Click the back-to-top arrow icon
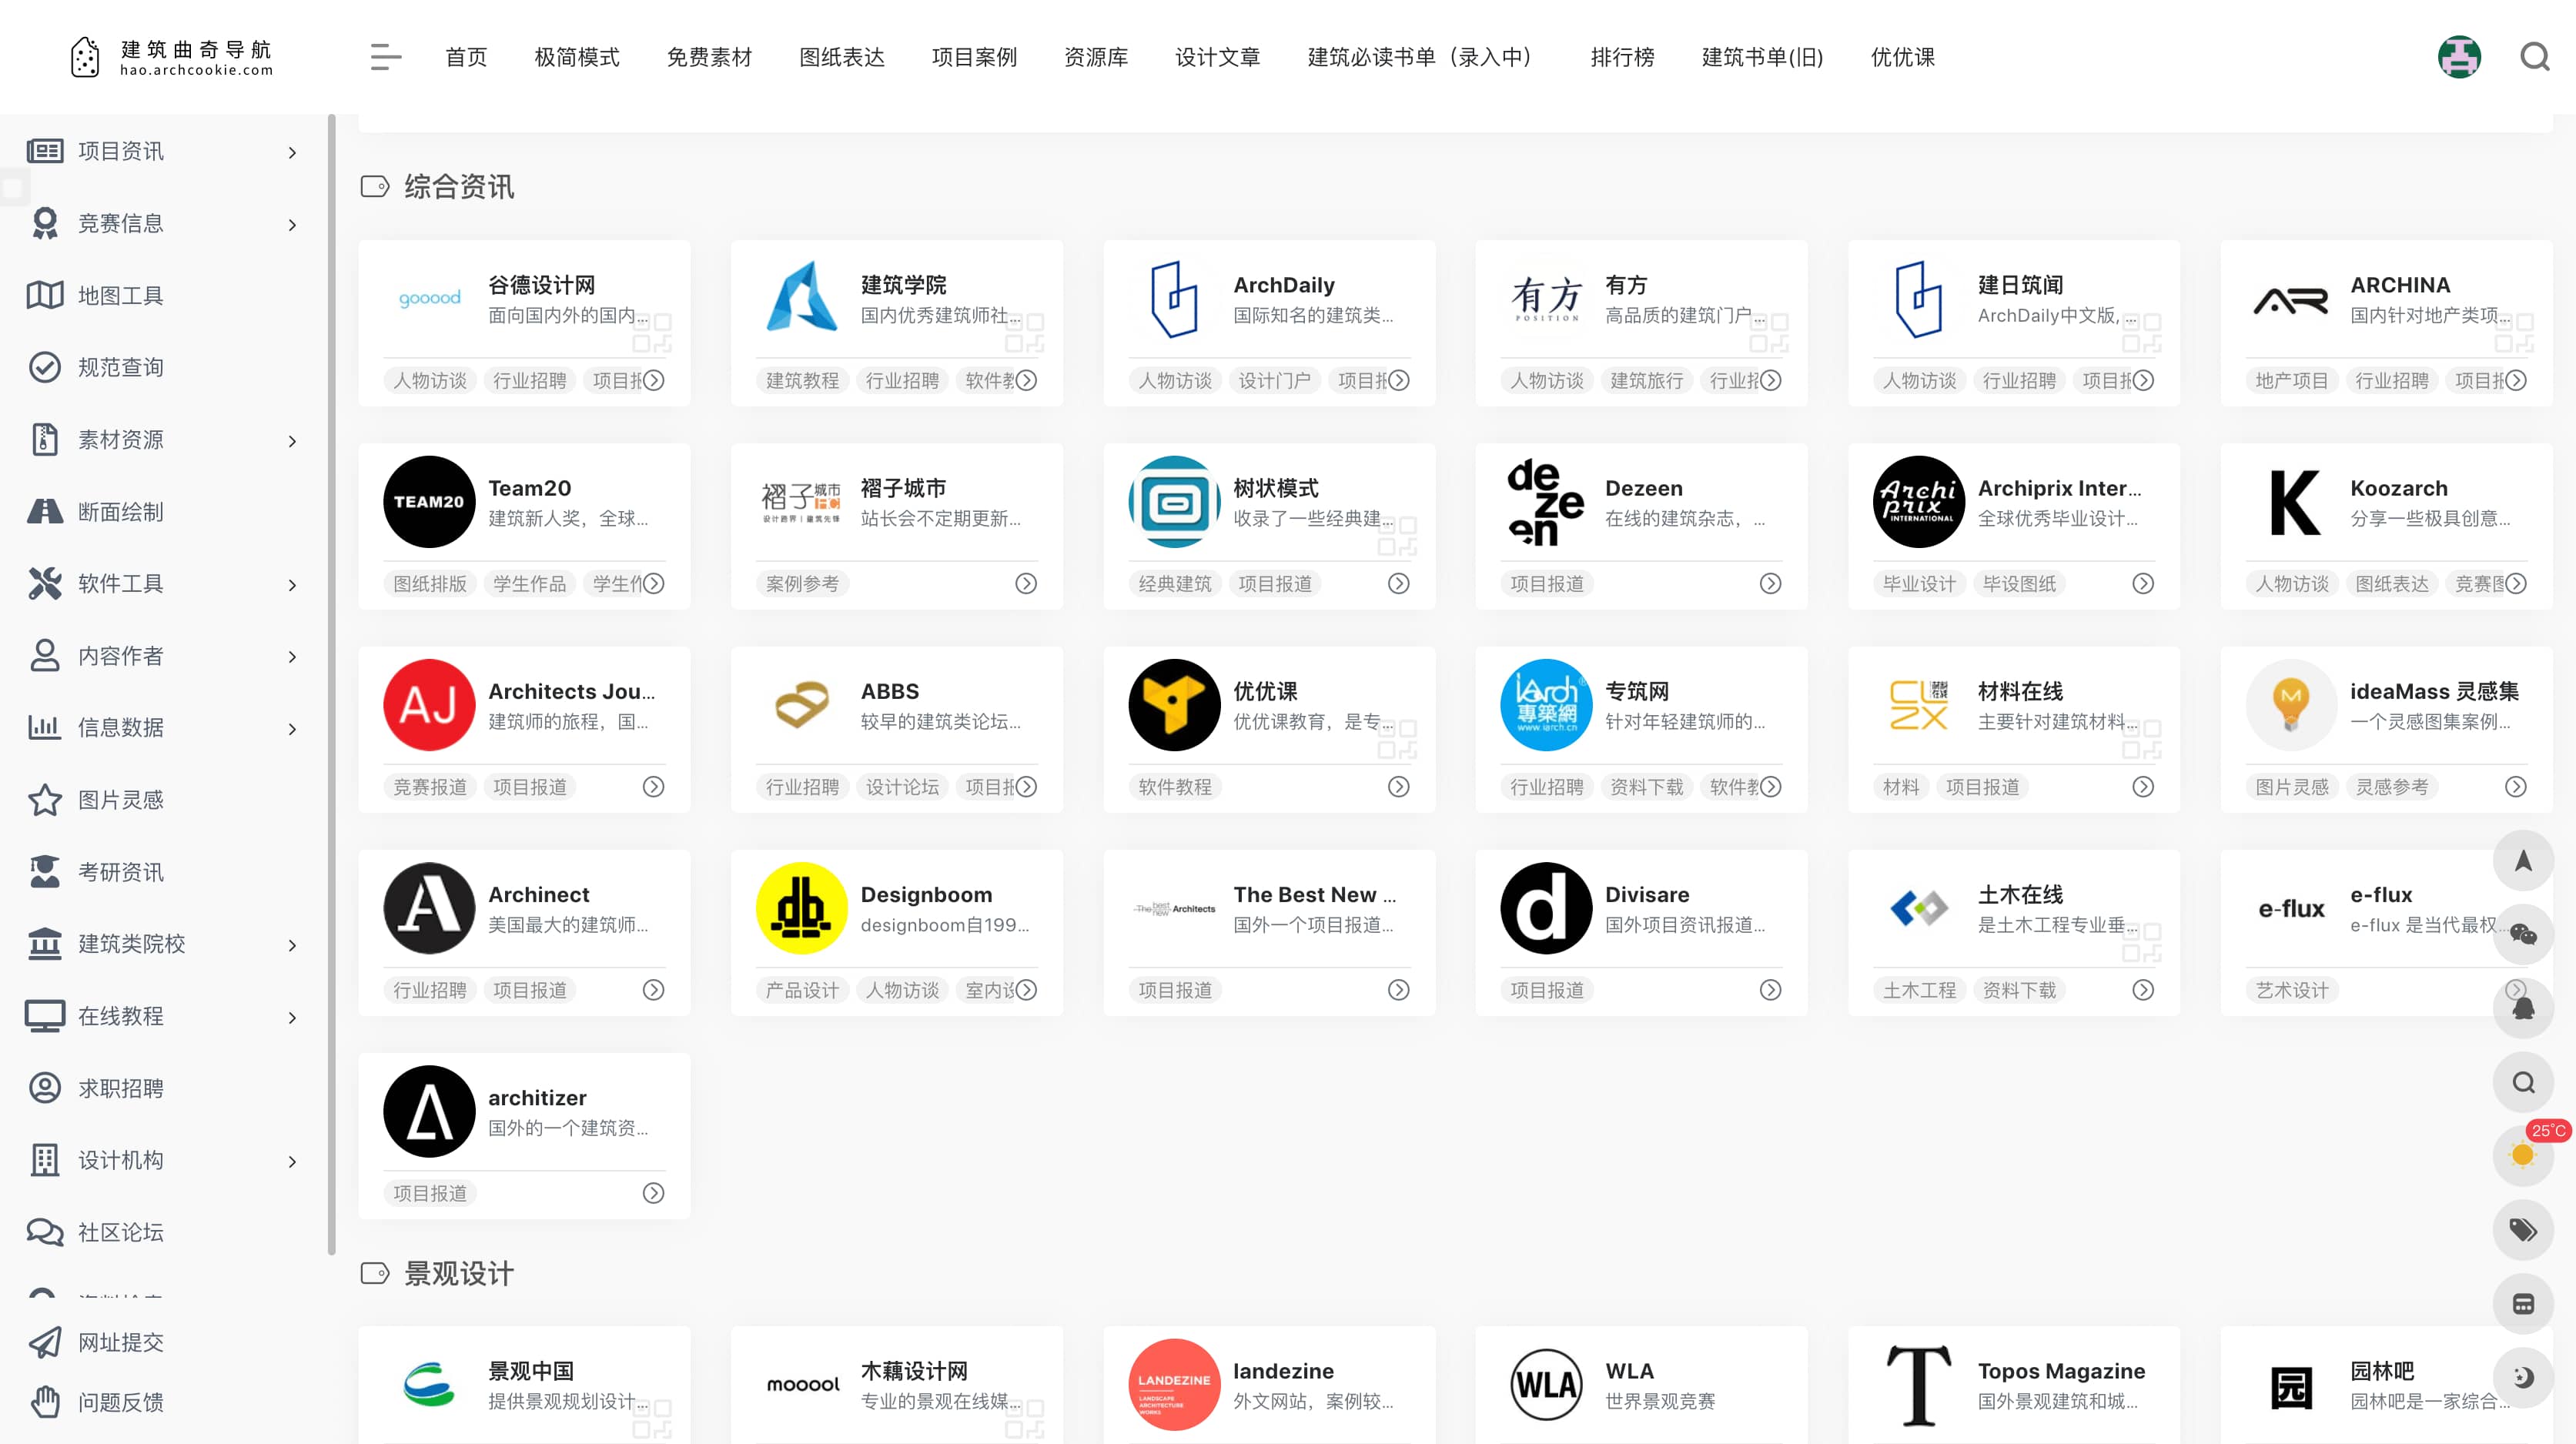 click(x=2522, y=861)
